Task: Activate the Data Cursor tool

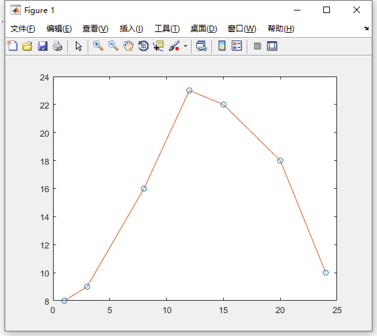Action: 158,46
